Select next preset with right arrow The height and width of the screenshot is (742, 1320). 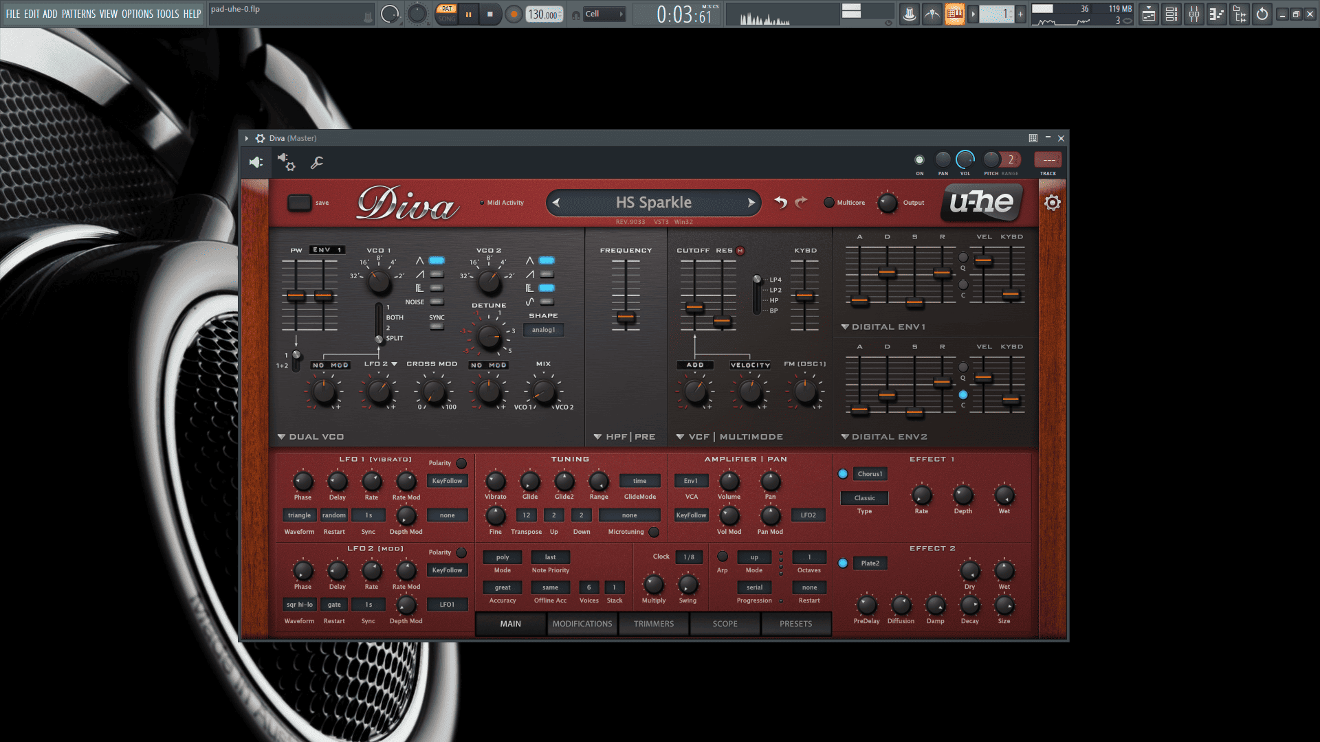click(x=751, y=203)
